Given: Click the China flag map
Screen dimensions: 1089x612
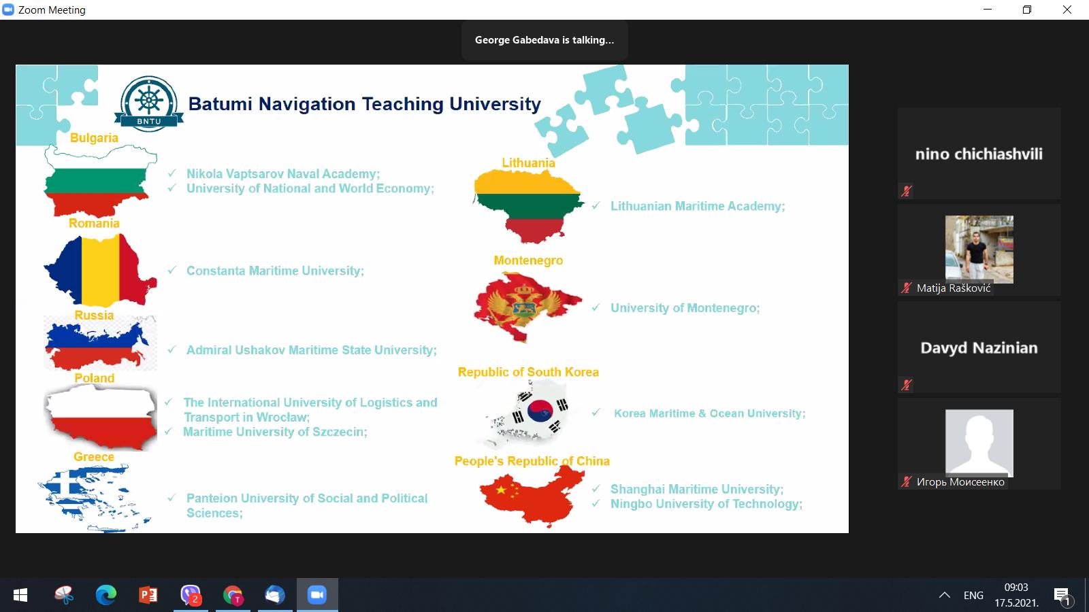Looking at the screenshot, I should coord(532,496).
